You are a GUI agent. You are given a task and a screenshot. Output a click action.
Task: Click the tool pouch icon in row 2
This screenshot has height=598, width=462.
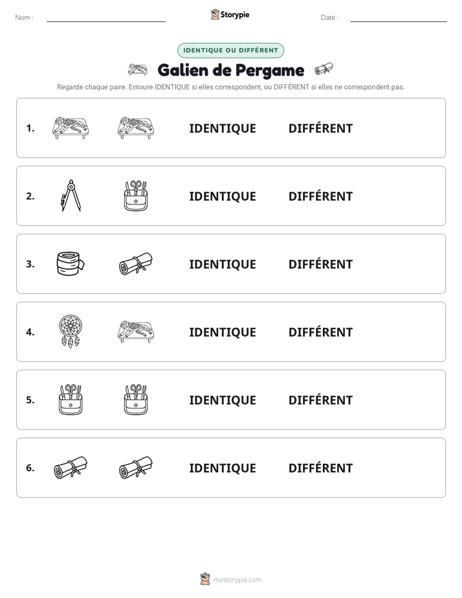136,195
